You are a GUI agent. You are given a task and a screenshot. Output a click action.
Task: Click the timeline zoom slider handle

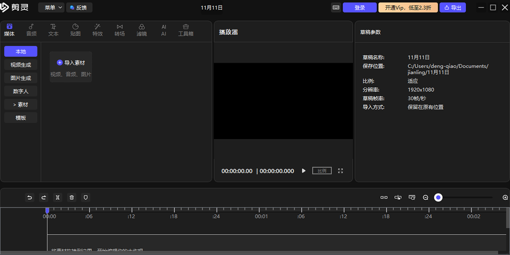[438, 198]
